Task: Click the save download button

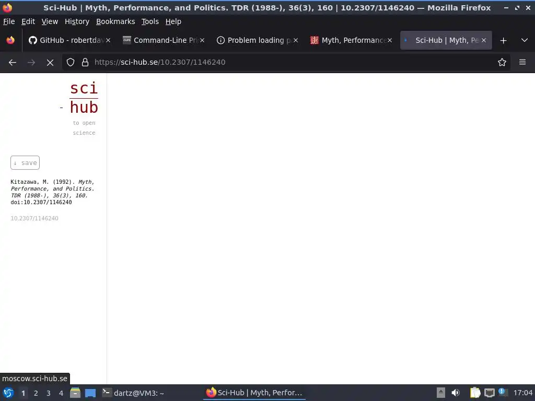Action: pos(25,163)
